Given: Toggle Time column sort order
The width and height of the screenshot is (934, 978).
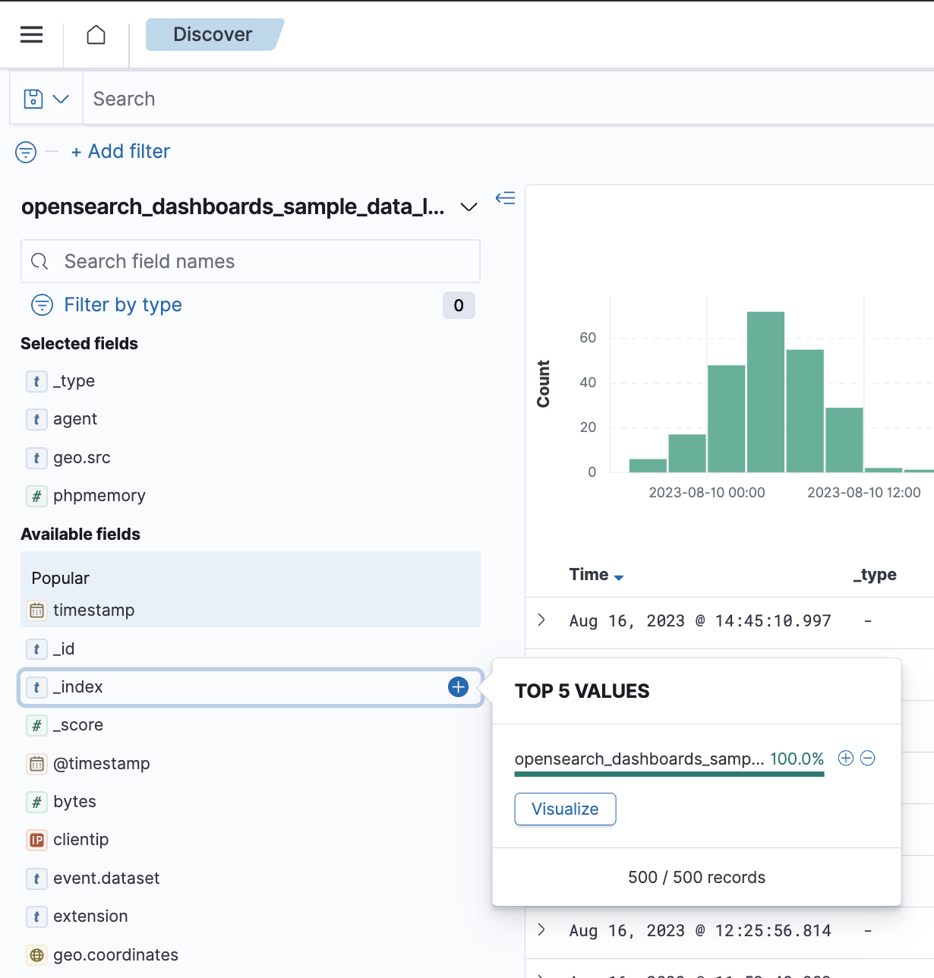Looking at the screenshot, I should (618, 576).
